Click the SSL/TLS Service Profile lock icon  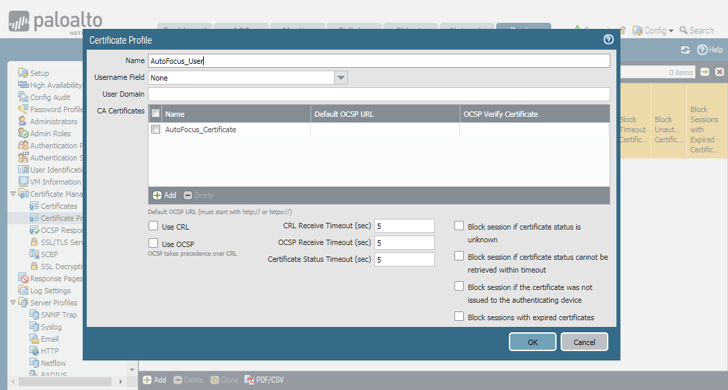pyautogui.click(x=34, y=242)
